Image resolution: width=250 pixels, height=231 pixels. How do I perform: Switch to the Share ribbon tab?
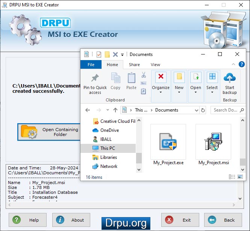click(x=134, y=65)
